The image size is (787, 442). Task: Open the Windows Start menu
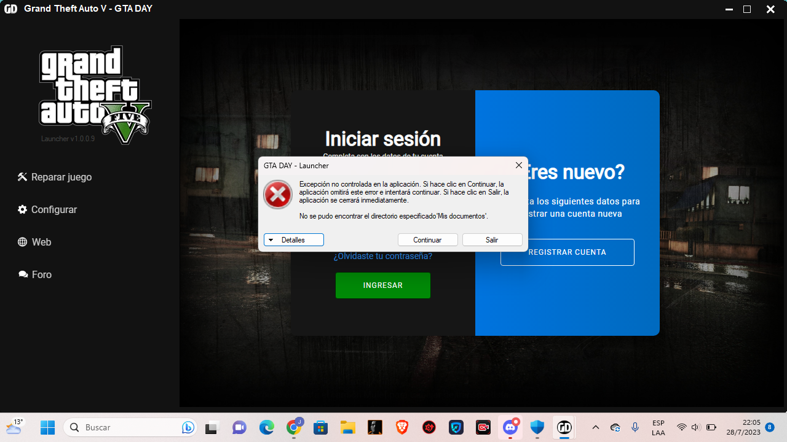[x=47, y=427]
